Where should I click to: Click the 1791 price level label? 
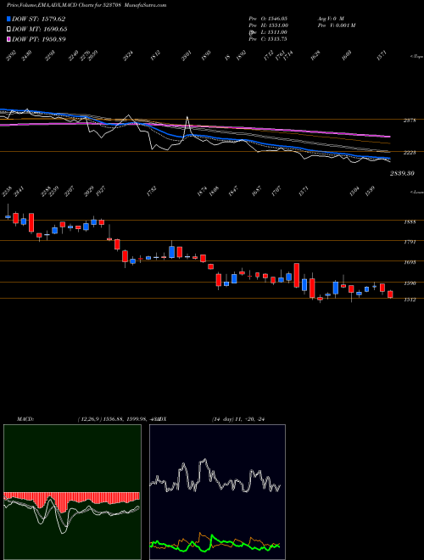tap(410, 242)
